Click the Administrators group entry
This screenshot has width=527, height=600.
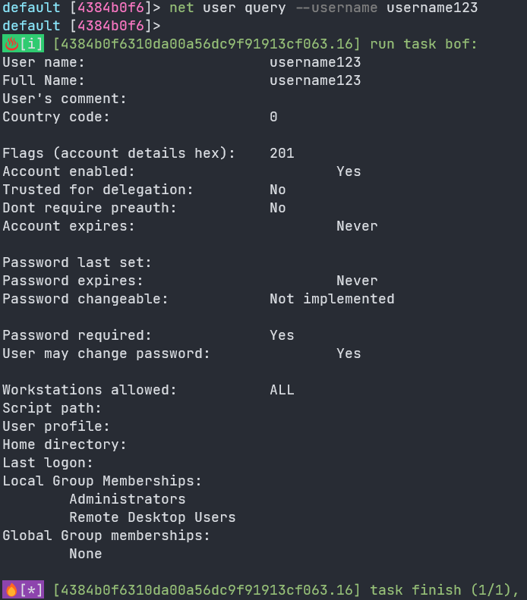coord(127,499)
